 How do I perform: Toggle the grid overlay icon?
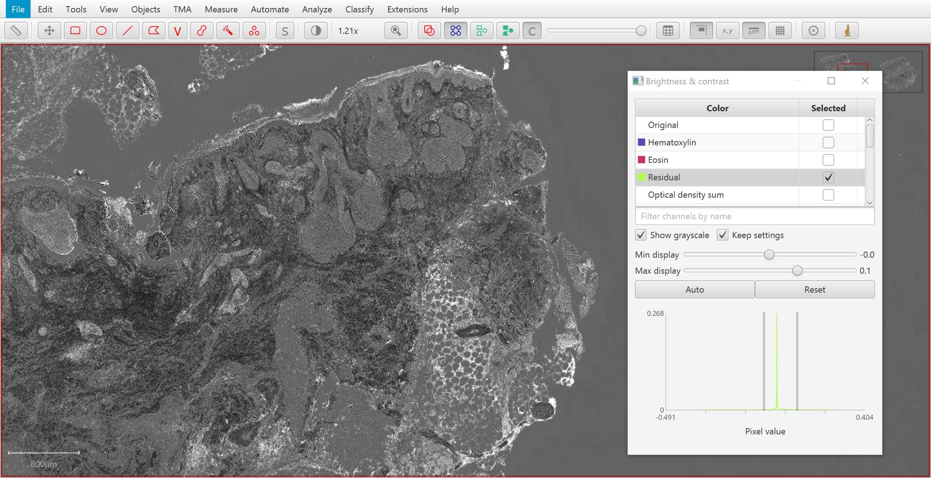(x=780, y=31)
